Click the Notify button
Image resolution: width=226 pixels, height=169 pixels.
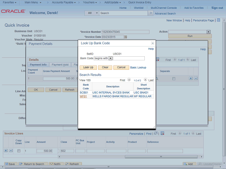56,164
